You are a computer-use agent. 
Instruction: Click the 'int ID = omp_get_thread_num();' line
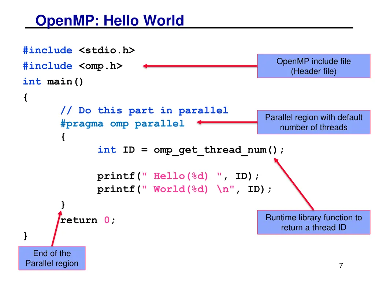[x=191, y=150]
